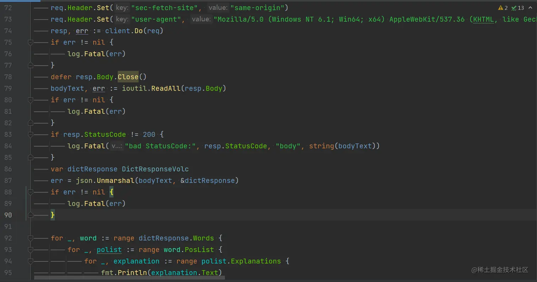Click line number 74 in the gutter

point(8,31)
